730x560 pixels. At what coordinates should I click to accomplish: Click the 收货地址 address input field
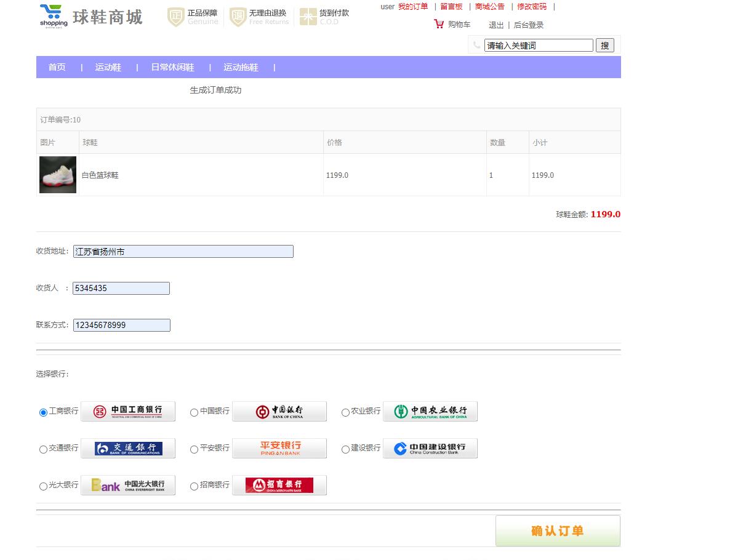[x=183, y=251]
